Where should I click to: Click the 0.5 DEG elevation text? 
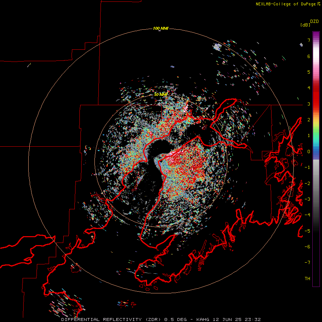(175, 319)
